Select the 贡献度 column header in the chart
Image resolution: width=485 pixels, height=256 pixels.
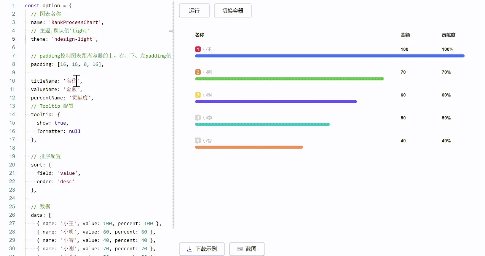[x=448, y=35]
